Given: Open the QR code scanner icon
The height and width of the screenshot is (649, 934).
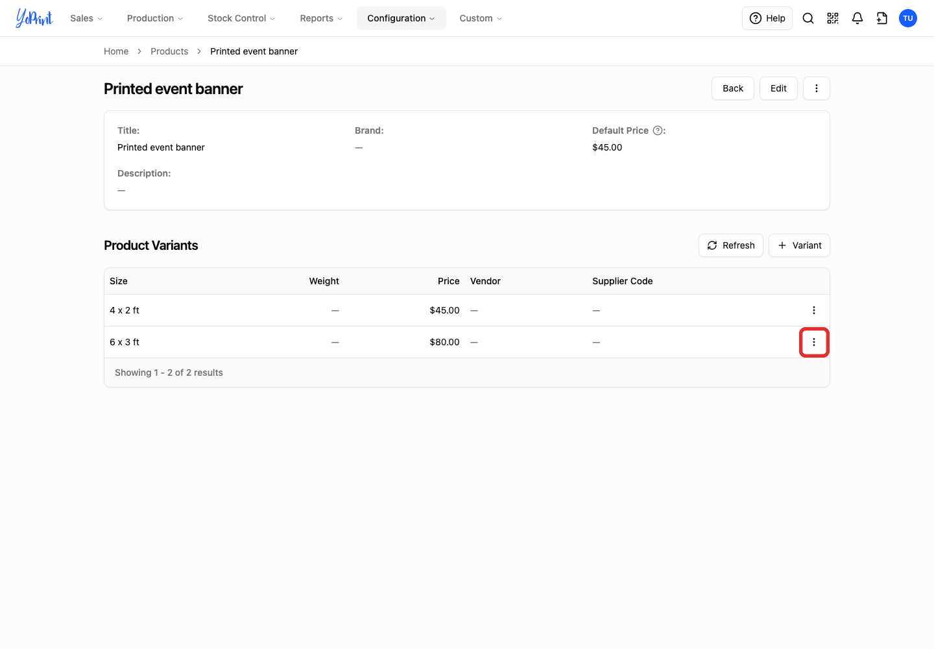Looking at the screenshot, I should tap(833, 18).
